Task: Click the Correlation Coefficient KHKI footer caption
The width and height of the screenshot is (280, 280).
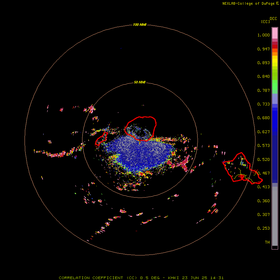Action: coord(141,278)
